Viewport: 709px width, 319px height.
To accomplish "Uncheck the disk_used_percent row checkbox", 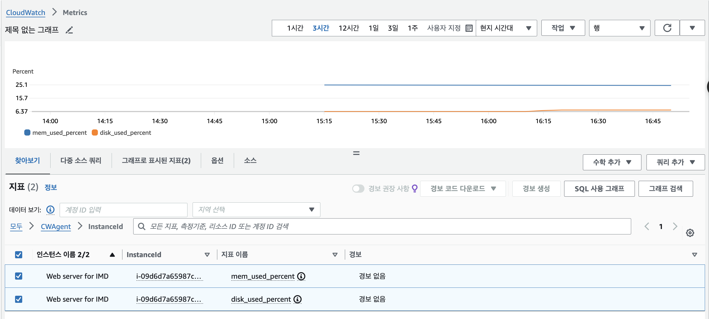I will [19, 299].
